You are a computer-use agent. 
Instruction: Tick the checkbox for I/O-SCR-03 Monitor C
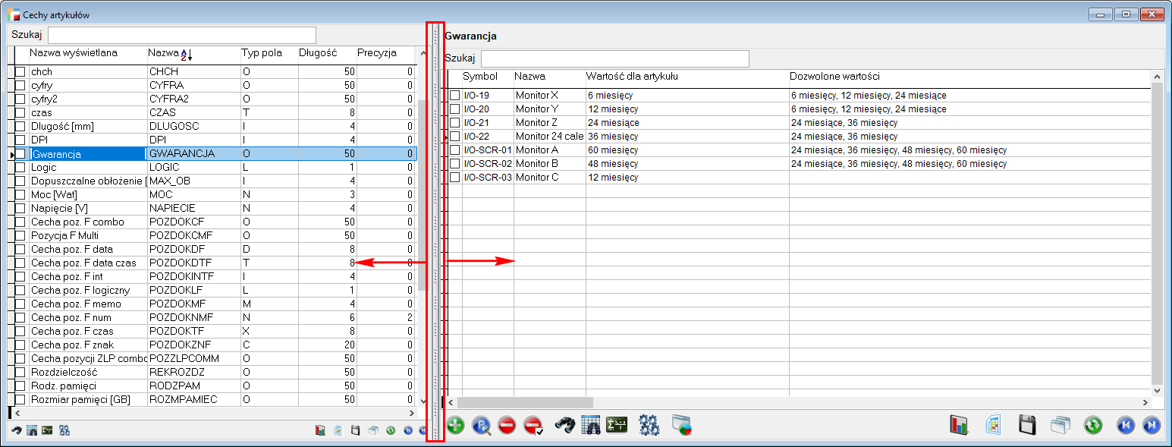click(x=455, y=178)
